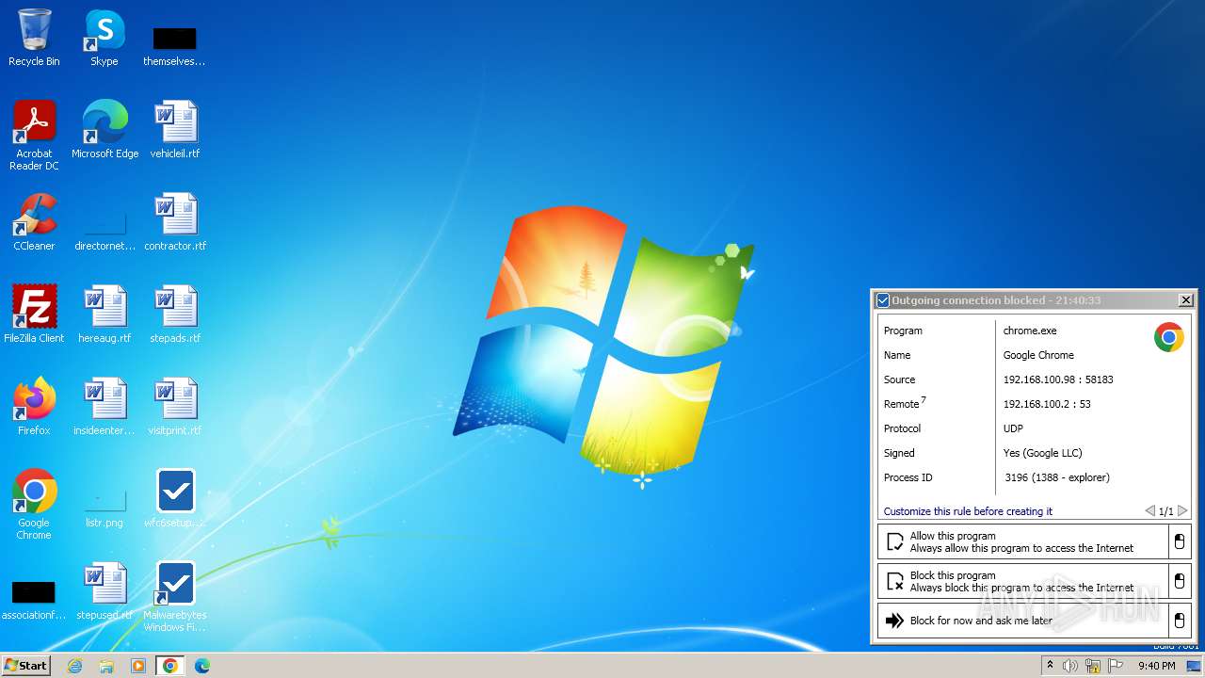The height and width of the screenshot is (678, 1205).
Task: Choose Block for now and ask me later
Action: (x=1021, y=621)
